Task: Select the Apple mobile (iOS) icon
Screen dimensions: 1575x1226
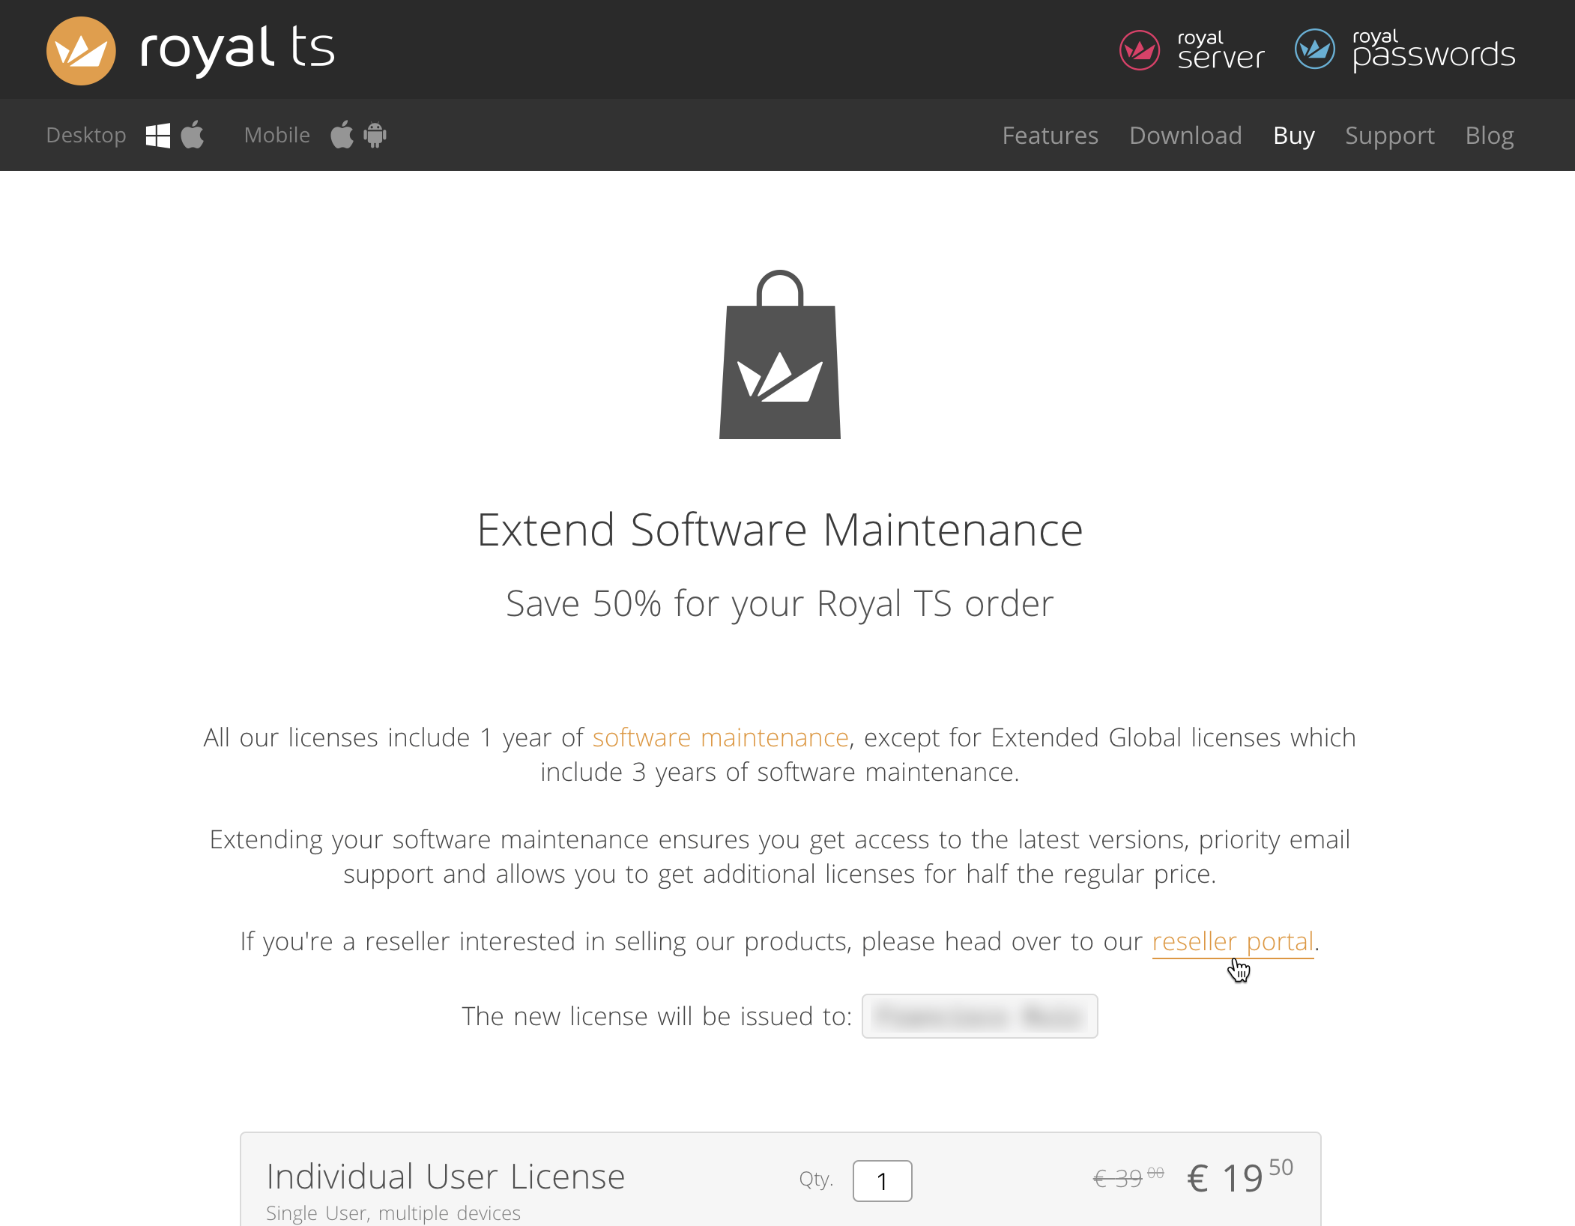Action: 342,135
